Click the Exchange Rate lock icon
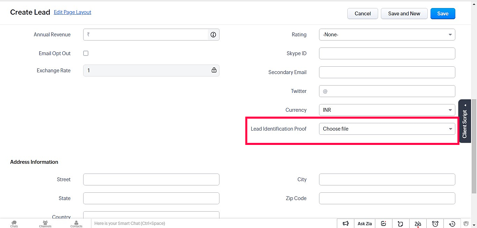This screenshot has width=477, height=228. click(214, 70)
